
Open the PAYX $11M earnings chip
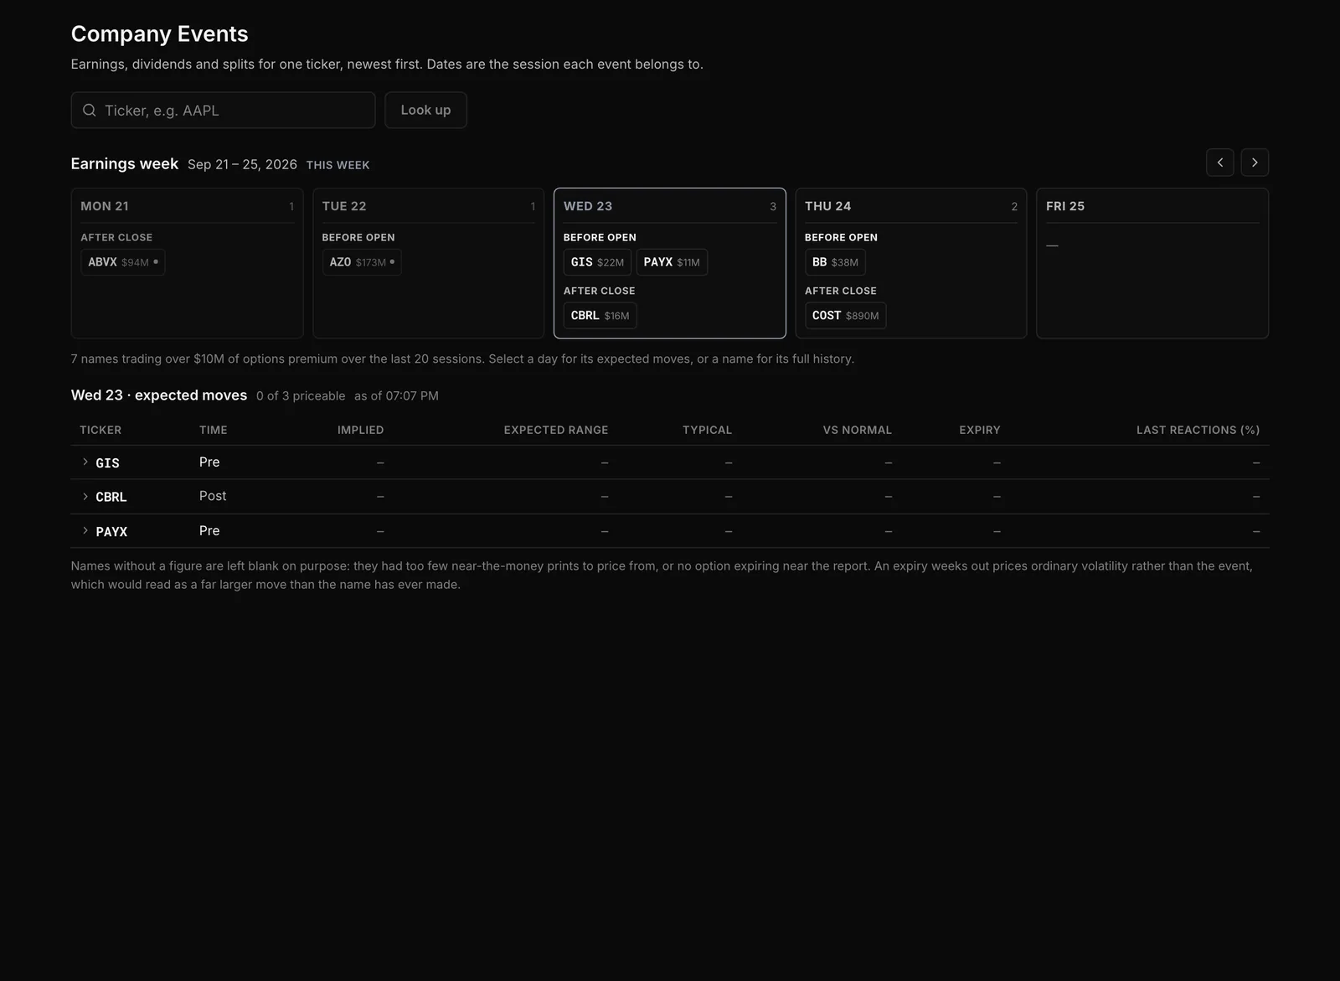click(x=672, y=262)
